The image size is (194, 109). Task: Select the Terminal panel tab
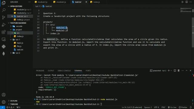(x=78, y=71)
